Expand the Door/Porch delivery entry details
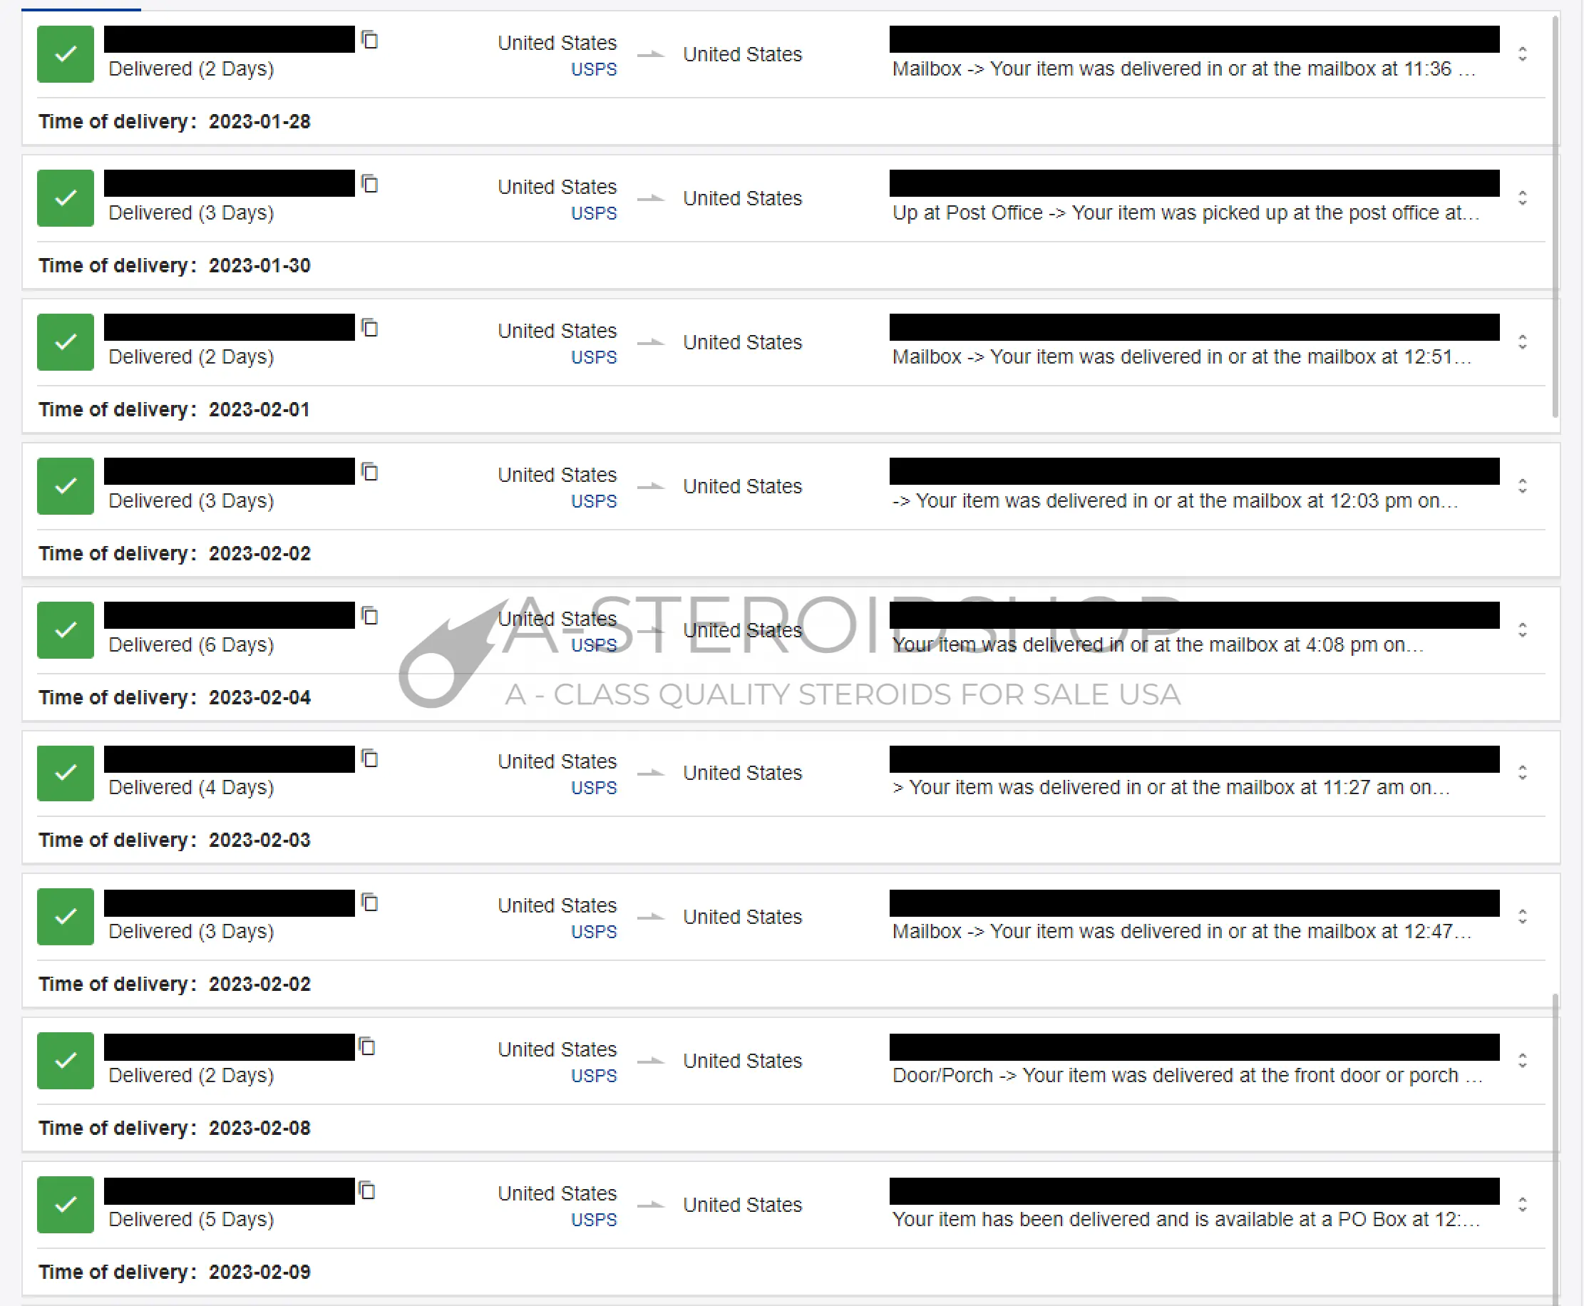This screenshot has width=1584, height=1306. pyautogui.click(x=1522, y=1061)
